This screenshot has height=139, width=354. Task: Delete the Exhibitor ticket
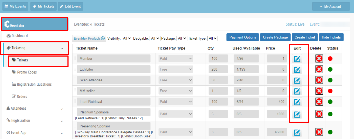pos(319,69)
